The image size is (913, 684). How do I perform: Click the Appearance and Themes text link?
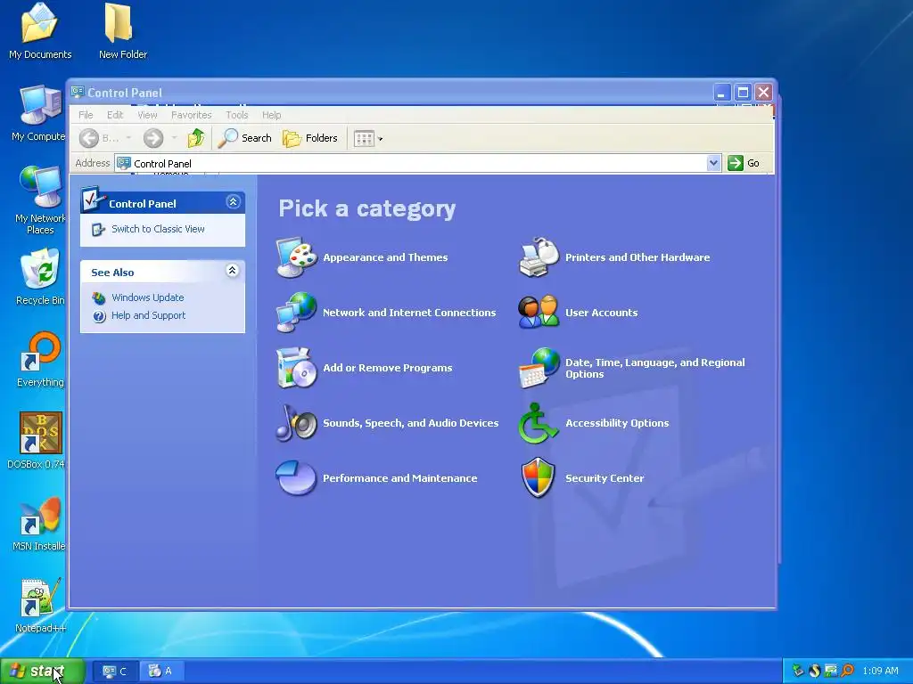click(x=385, y=257)
